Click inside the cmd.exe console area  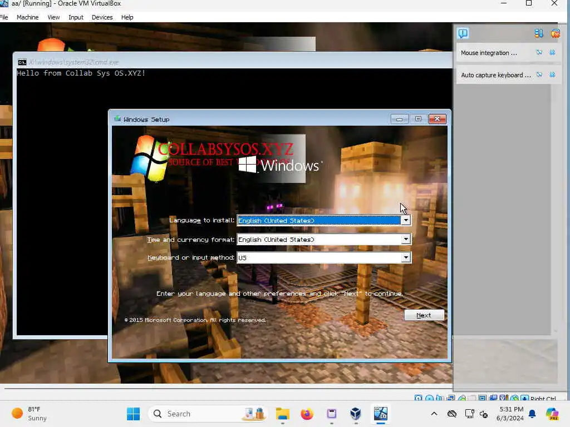tap(62, 203)
